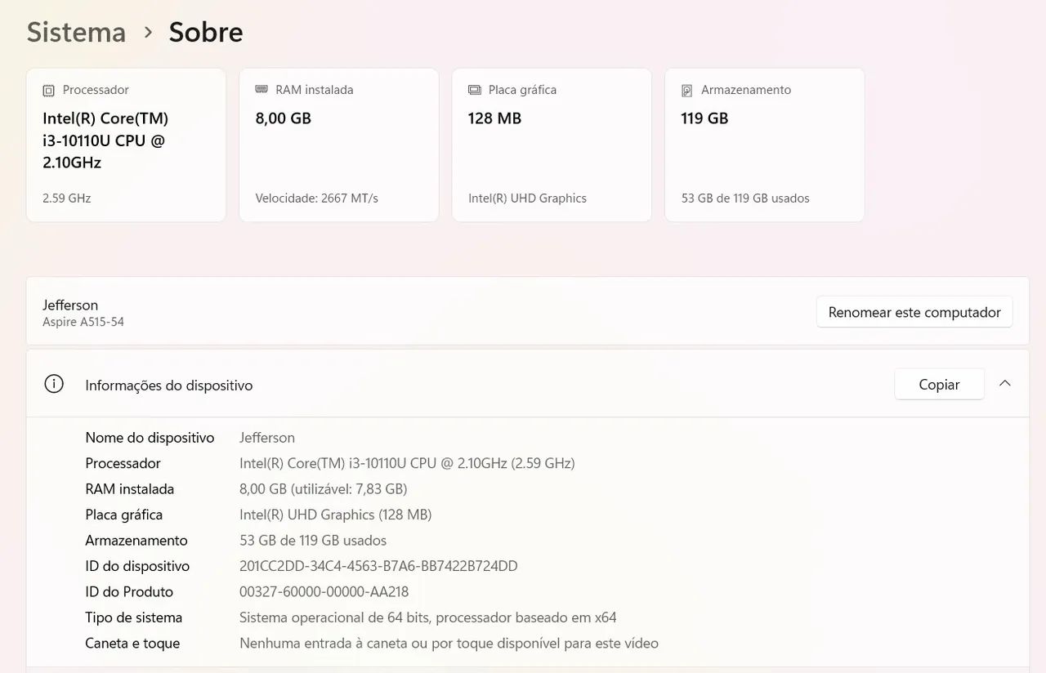Image resolution: width=1046 pixels, height=673 pixels.
Task: Open the Placa gráfica card
Action: point(552,145)
